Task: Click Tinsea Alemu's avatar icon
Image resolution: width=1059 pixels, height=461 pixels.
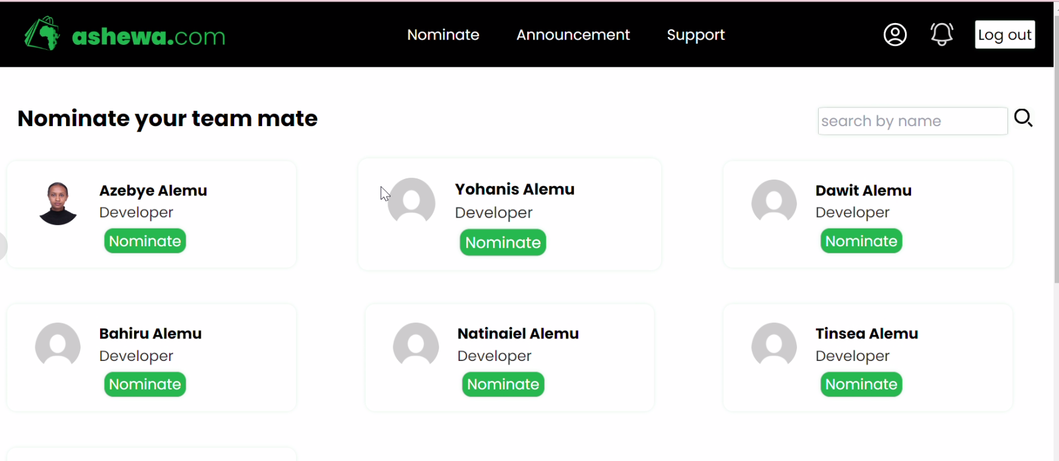Action: point(774,345)
